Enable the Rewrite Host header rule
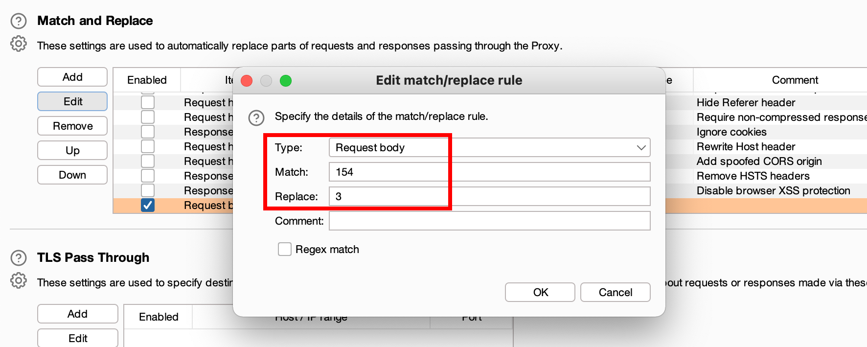Viewport: 867px width, 347px height. point(148,146)
